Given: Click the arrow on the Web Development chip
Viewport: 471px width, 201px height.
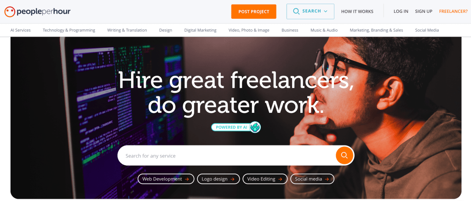Looking at the screenshot, I should (187, 179).
